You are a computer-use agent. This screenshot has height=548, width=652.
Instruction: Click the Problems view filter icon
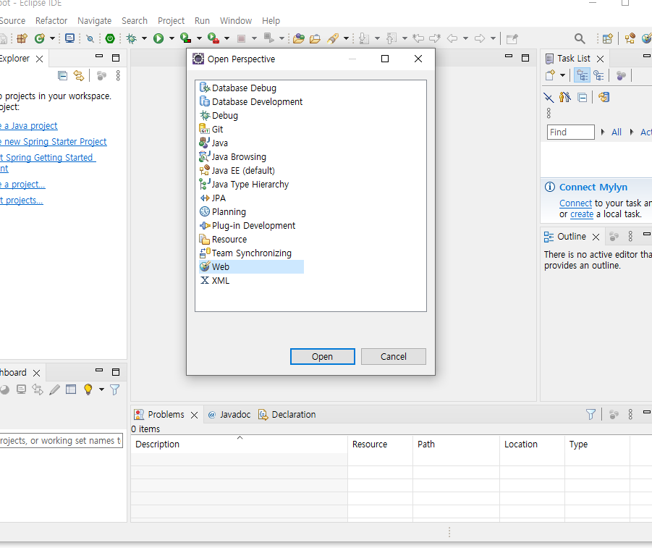click(x=590, y=414)
